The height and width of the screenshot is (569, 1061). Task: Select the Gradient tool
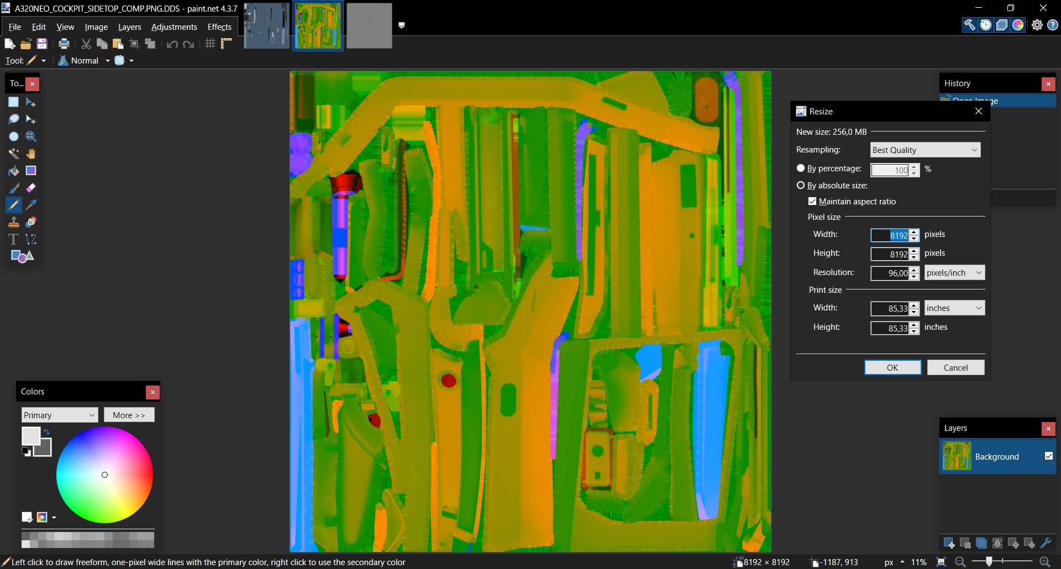tap(31, 171)
